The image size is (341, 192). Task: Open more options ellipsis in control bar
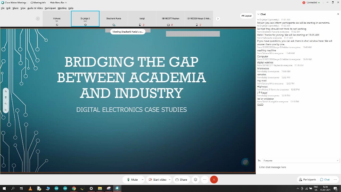205,180
